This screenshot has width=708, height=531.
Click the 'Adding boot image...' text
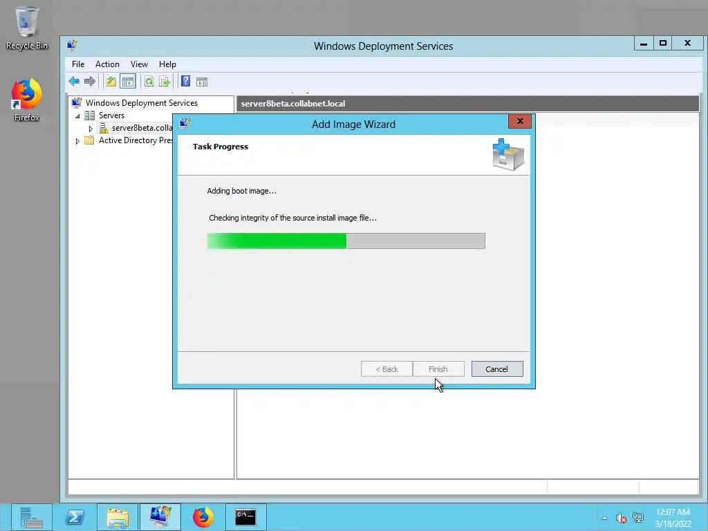(241, 191)
